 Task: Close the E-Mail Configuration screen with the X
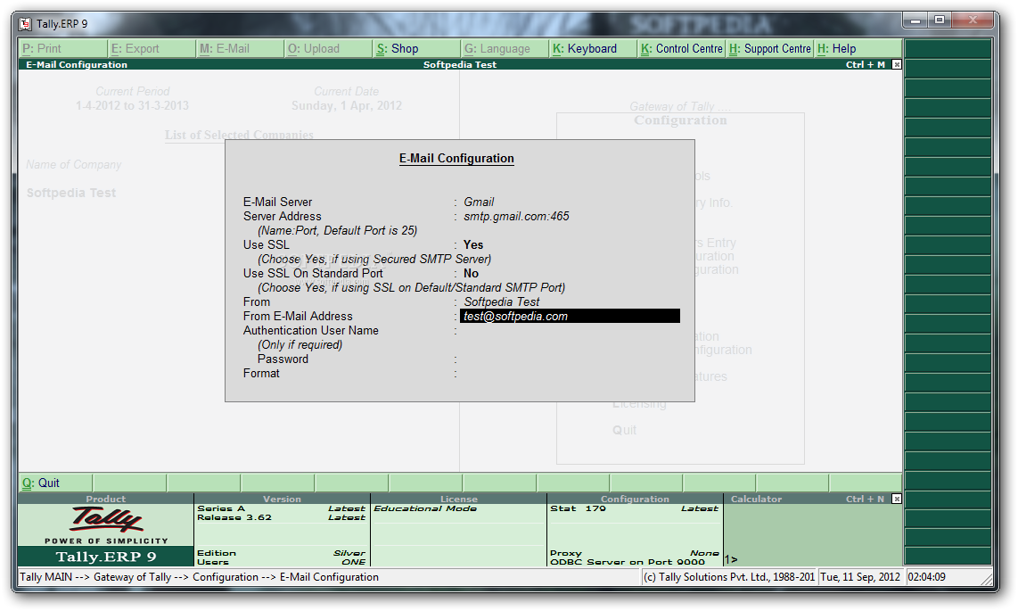pyautogui.click(x=897, y=64)
